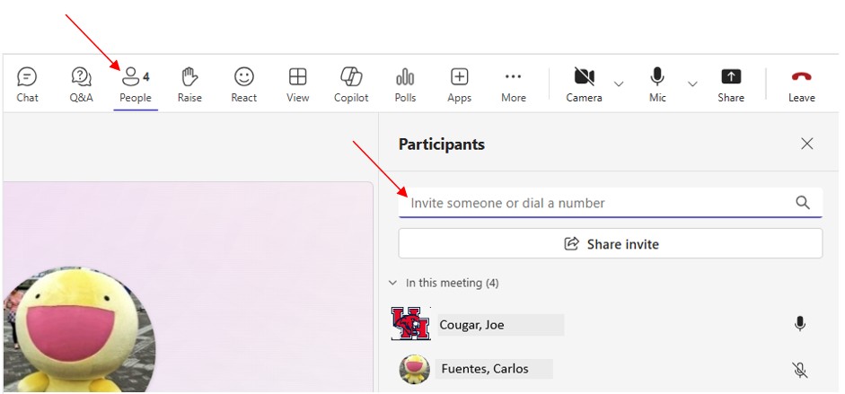Expand the Mic options chevron
The width and height of the screenshot is (845, 394).
[x=692, y=84]
